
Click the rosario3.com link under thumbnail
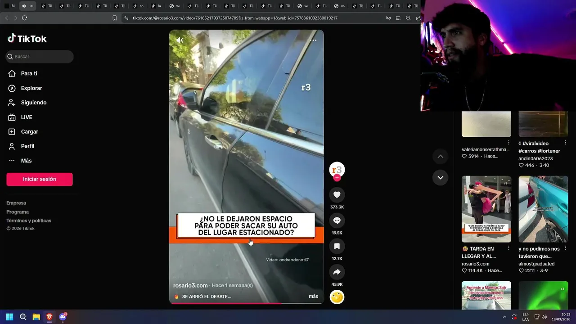475,264
